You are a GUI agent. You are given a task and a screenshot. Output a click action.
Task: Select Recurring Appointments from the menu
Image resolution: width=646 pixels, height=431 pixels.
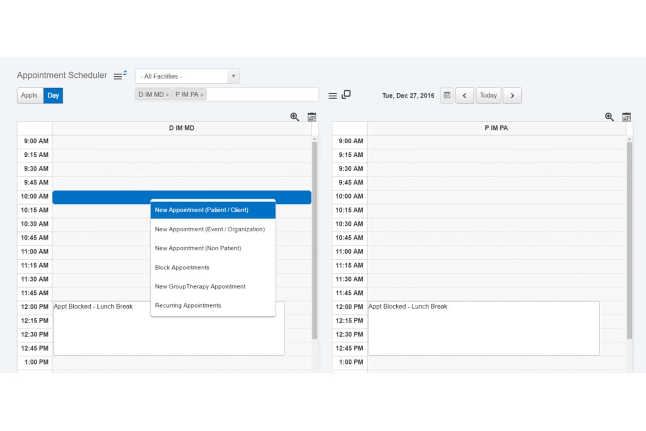(x=213, y=305)
